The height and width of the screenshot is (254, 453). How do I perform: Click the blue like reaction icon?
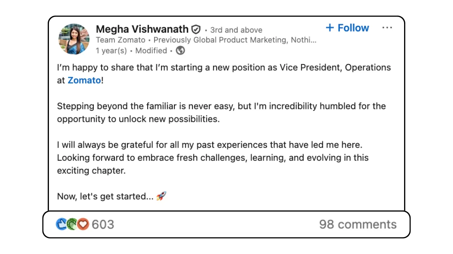pos(61,224)
